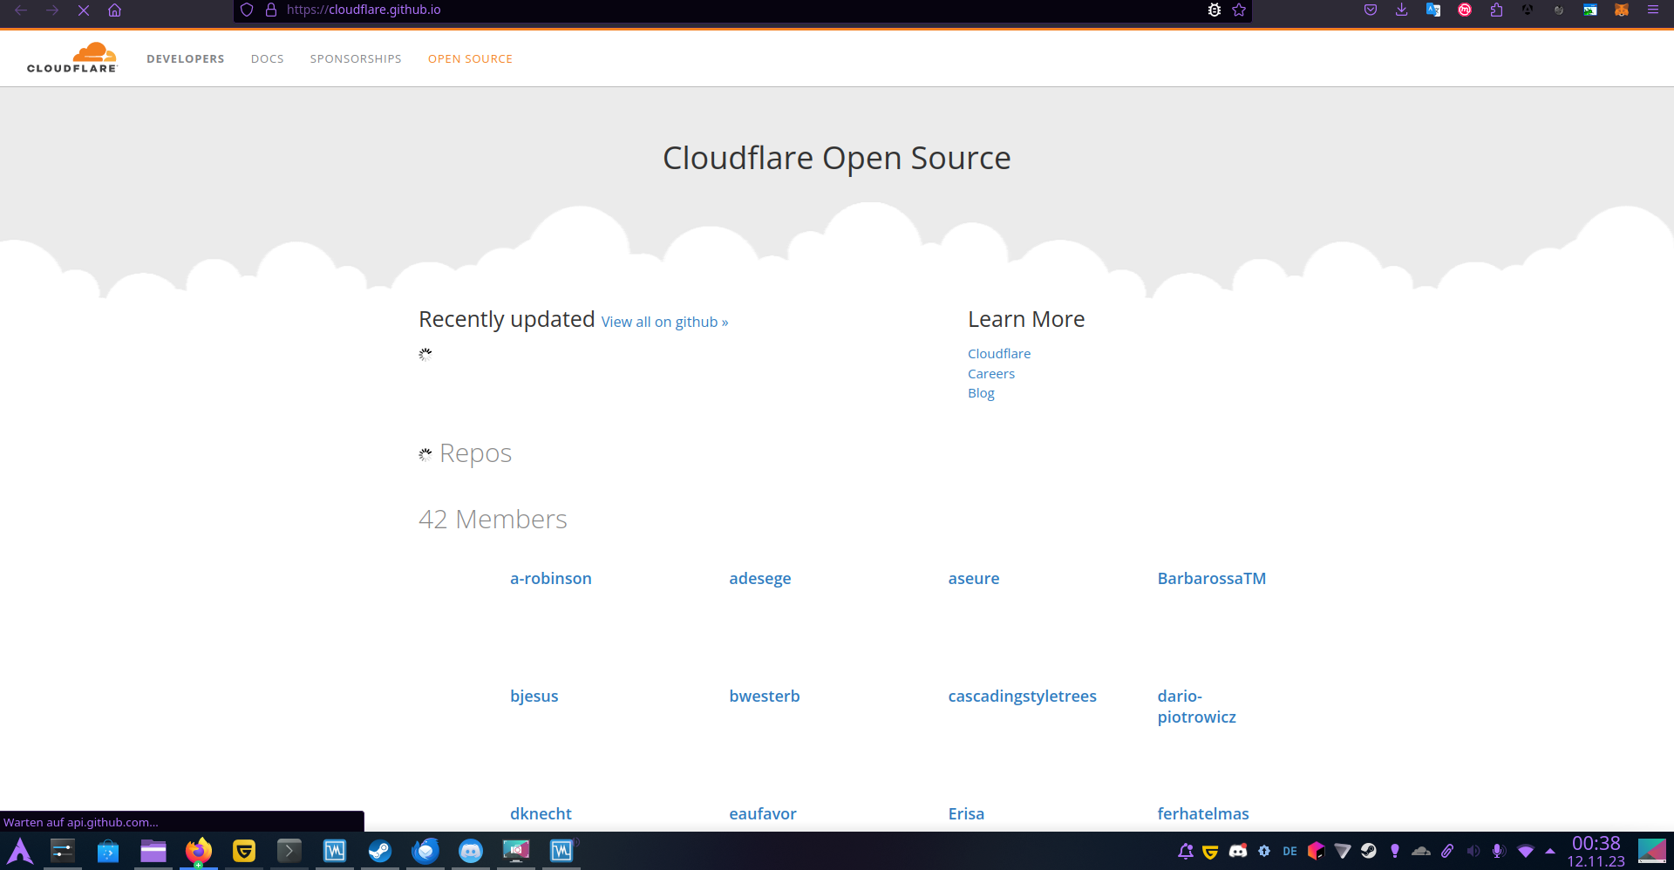
Task: Open the View all on github link
Action: (x=664, y=322)
